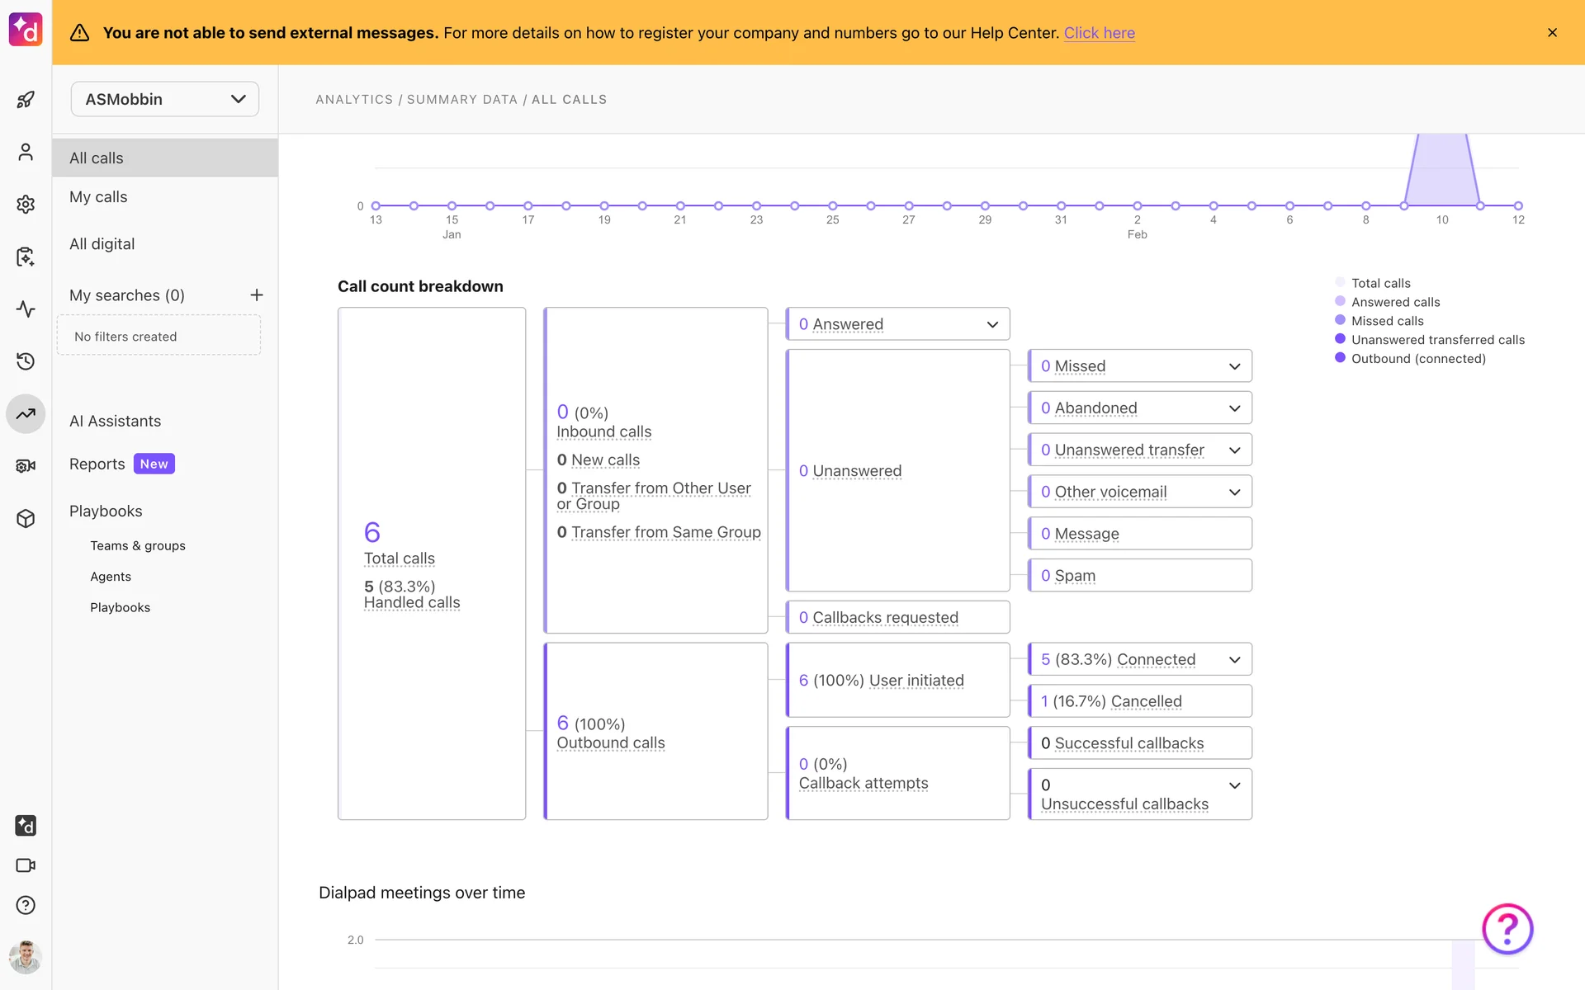Image resolution: width=1585 pixels, height=990 pixels.
Task: Expand the Answered calls breakdown
Action: (992, 324)
